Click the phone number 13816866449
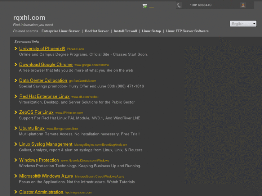This screenshot has width=262, height=196. pyautogui.click(x=201, y=5)
